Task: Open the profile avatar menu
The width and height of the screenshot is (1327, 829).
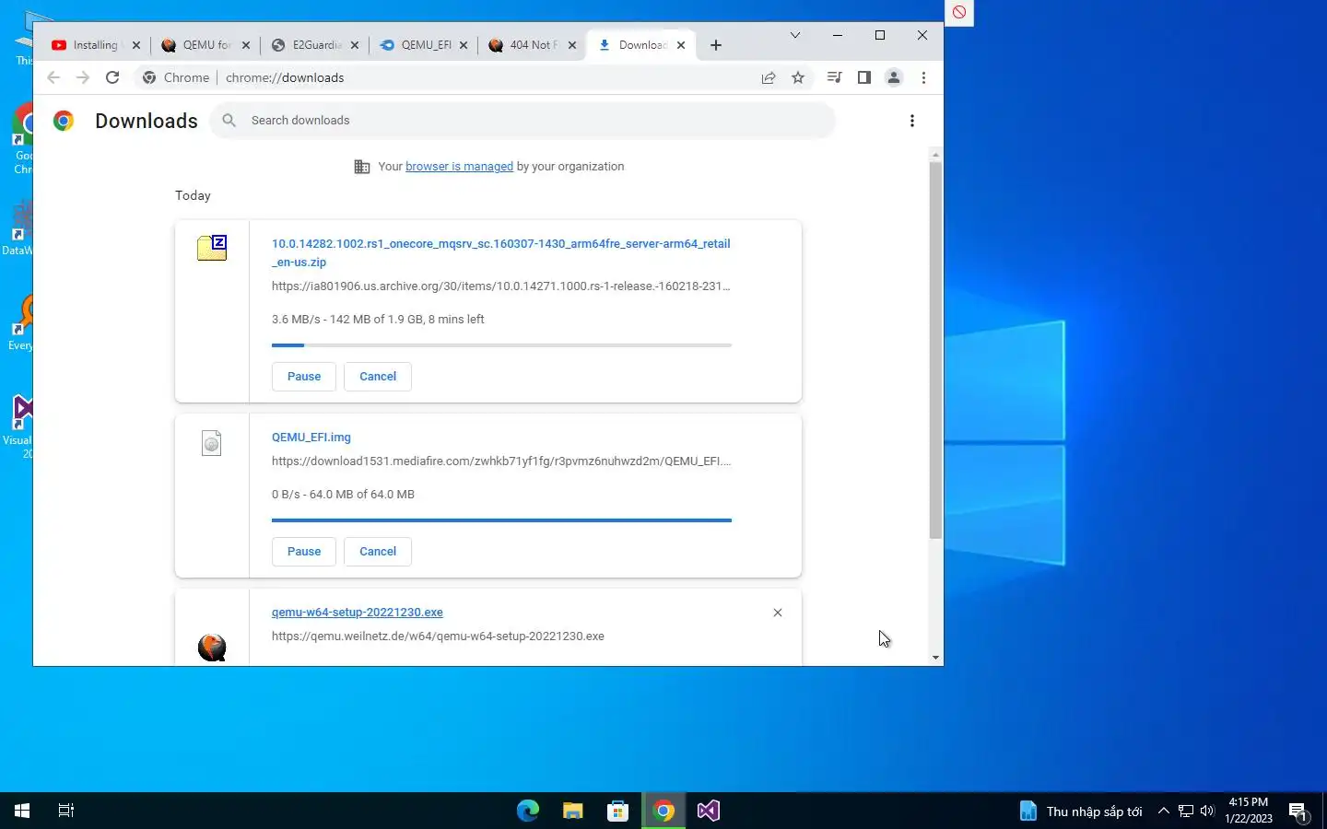Action: pyautogui.click(x=893, y=77)
